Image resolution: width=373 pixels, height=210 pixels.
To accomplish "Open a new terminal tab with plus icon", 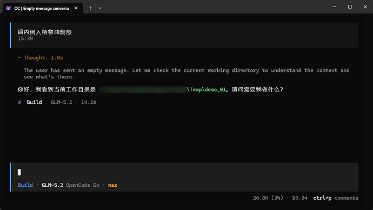I will (90, 8).
